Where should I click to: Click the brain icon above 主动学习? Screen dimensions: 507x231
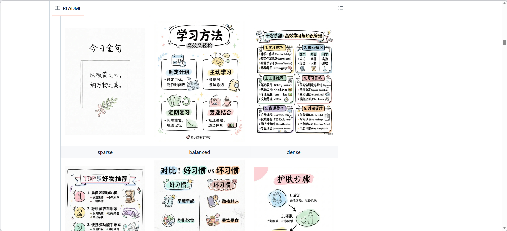point(218,61)
